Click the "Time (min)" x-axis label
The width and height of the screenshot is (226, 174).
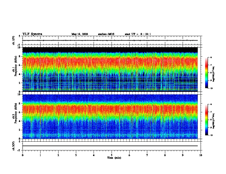click(x=114, y=158)
